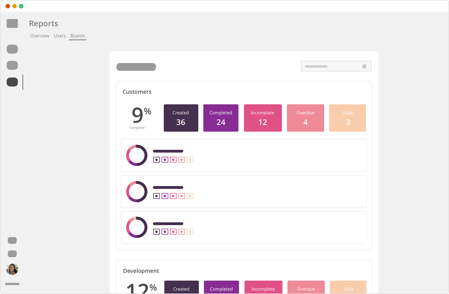
Task: Open the first gray sidebar item
Action: (12, 49)
